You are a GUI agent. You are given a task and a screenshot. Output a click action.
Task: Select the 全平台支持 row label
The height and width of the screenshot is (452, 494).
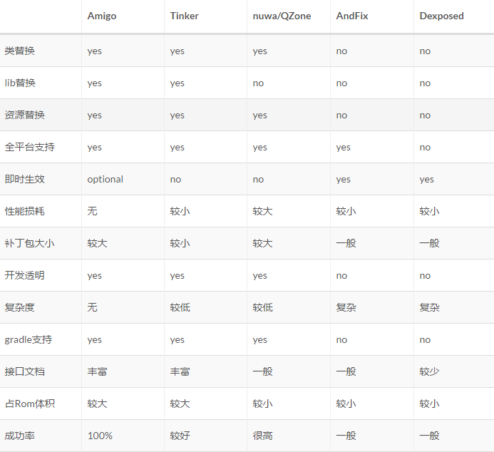pos(30,147)
